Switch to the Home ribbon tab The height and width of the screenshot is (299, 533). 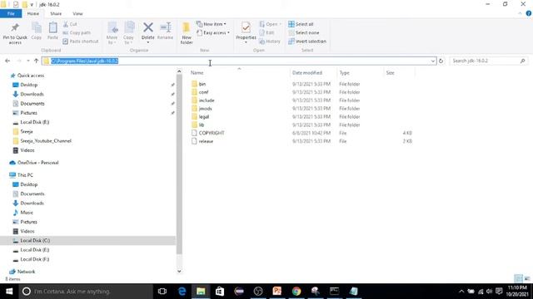tap(33, 13)
